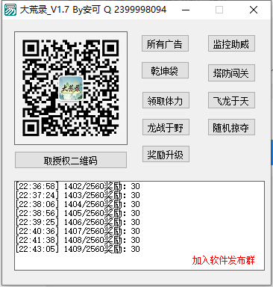
Task: Click the QR code image
Action: click(71, 88)
